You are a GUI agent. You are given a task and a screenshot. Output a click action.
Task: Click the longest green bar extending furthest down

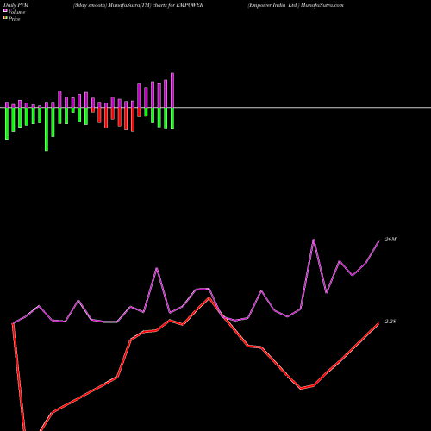click(x=47, y=129)
